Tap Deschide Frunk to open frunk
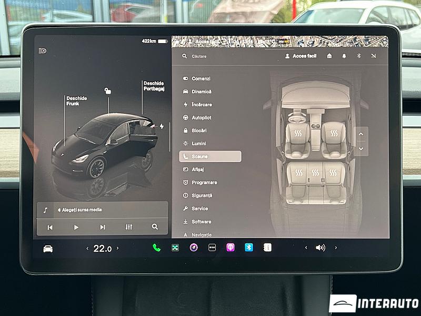Viewport: 421px width, 316px height. pos(76,101)
